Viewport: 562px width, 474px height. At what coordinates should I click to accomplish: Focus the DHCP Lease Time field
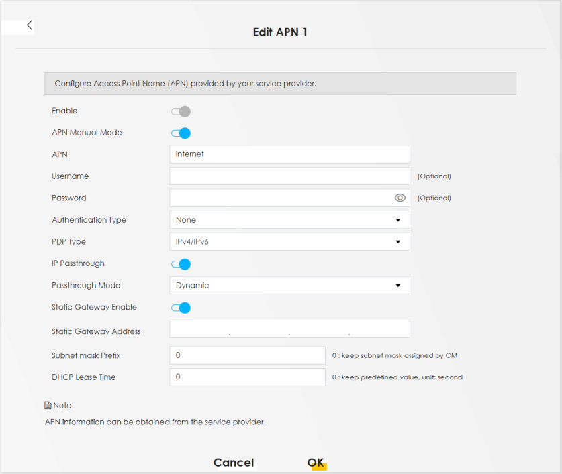coord(247,377)
